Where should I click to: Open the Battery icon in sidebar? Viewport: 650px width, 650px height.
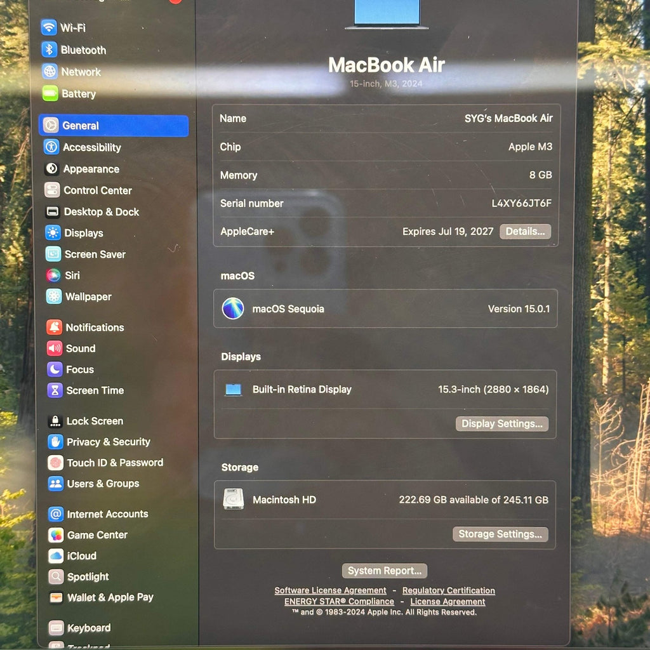click(x=50, y=93)
